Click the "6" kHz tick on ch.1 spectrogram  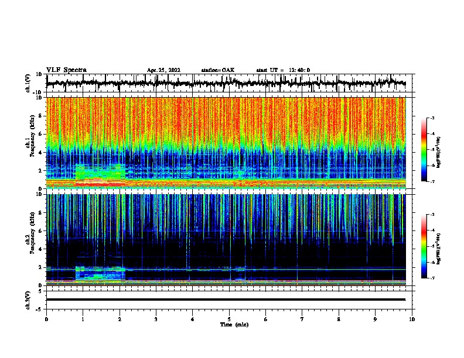pos(40,134)
